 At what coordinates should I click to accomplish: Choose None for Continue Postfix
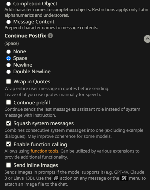tap(8, 52)
